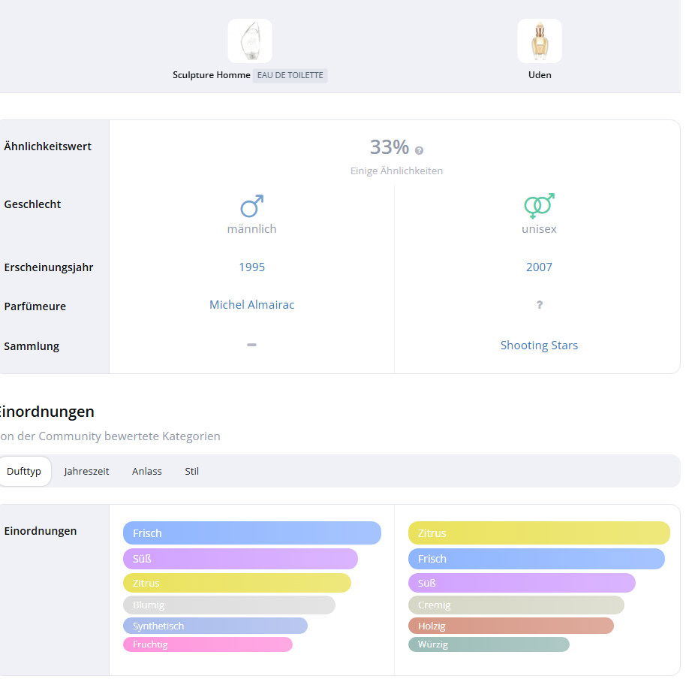Viewport: 686px width, 679px height.
Task: Switch to the Jahreszeit tab
Action: click(x=86, y=471)
